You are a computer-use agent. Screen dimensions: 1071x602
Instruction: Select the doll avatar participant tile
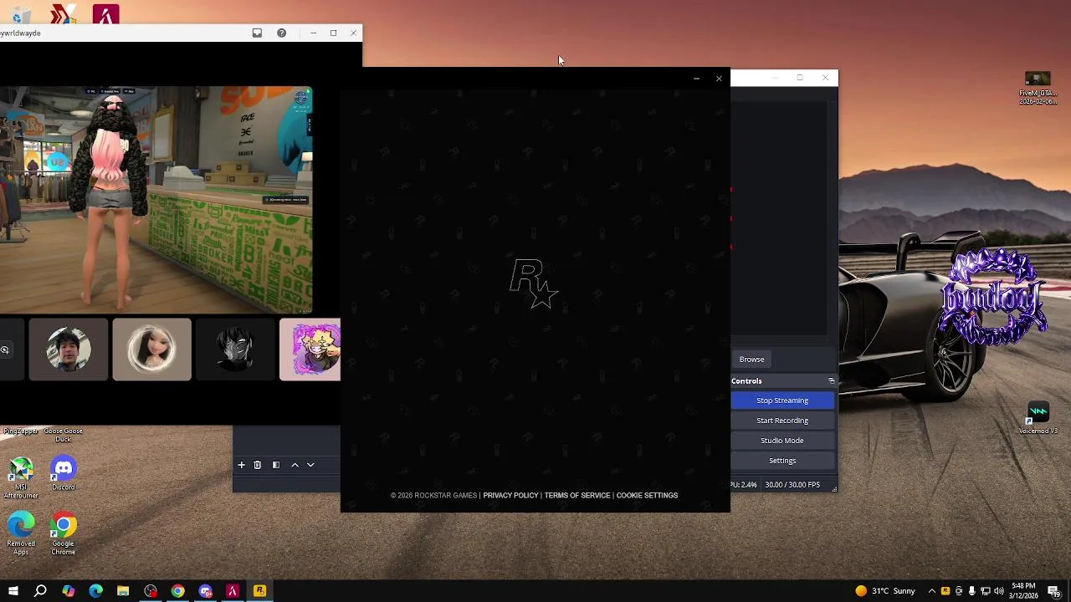click(x=151, y=349)
